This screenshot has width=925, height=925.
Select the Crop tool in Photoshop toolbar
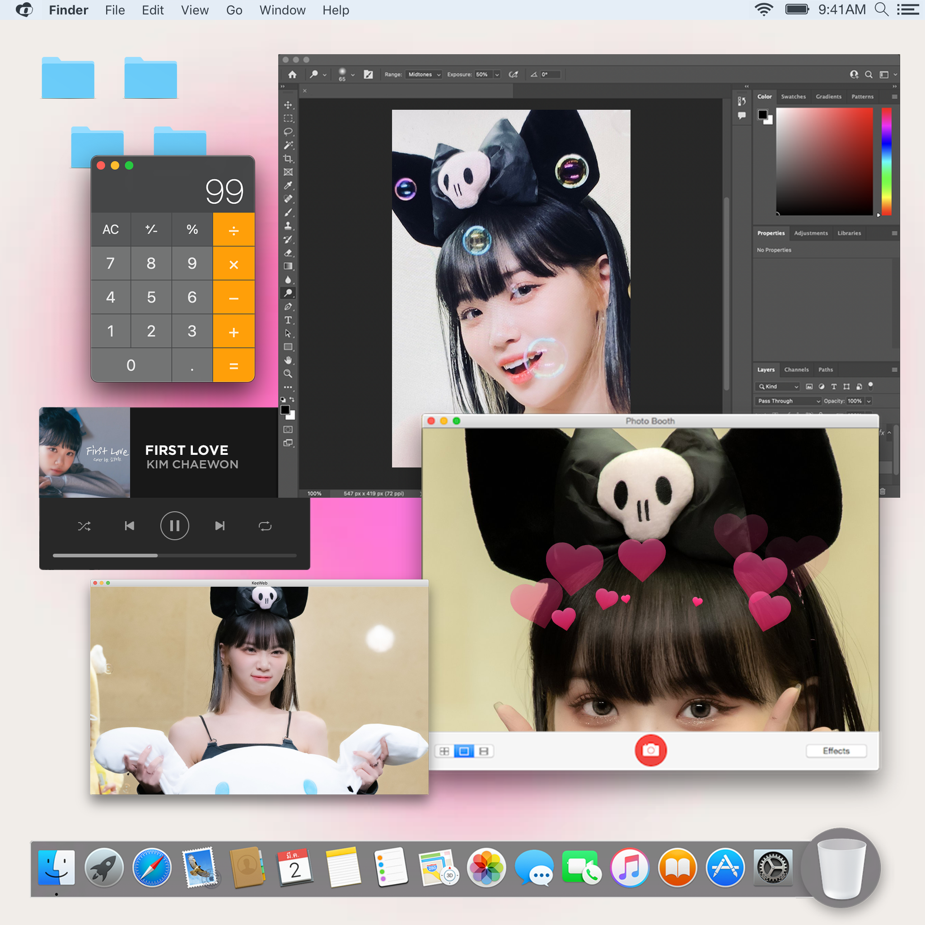click(x=288, y=159)
